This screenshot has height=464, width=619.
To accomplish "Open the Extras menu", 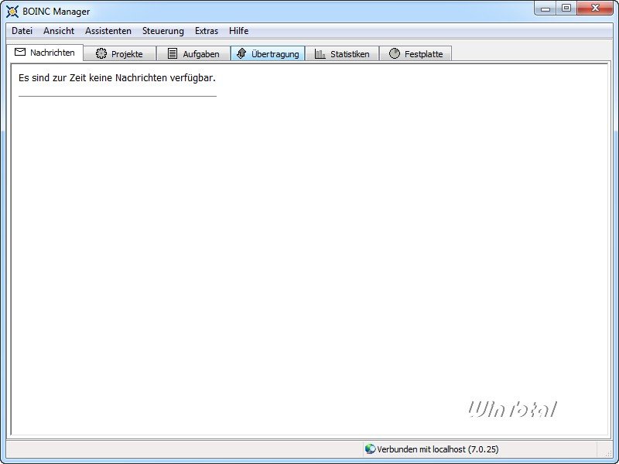I will click(207, 31).
